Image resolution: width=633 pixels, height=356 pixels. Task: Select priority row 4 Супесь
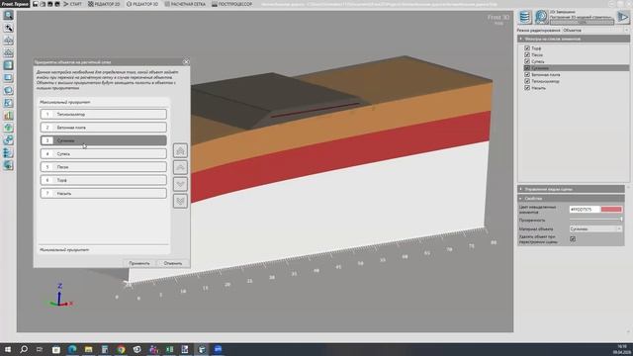[103, 154]
